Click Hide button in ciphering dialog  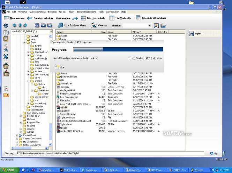point(60,67)
